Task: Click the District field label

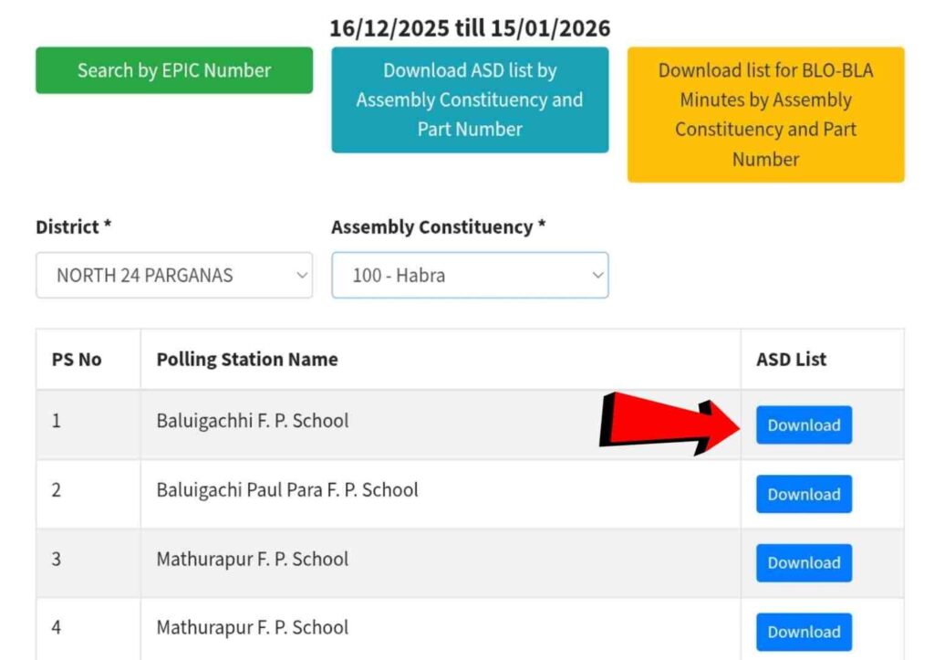Action: [73, 227]
